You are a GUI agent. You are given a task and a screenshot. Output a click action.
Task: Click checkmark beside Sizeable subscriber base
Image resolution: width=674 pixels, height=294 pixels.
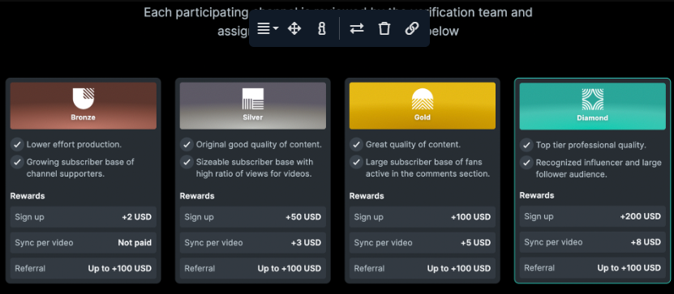187,162
